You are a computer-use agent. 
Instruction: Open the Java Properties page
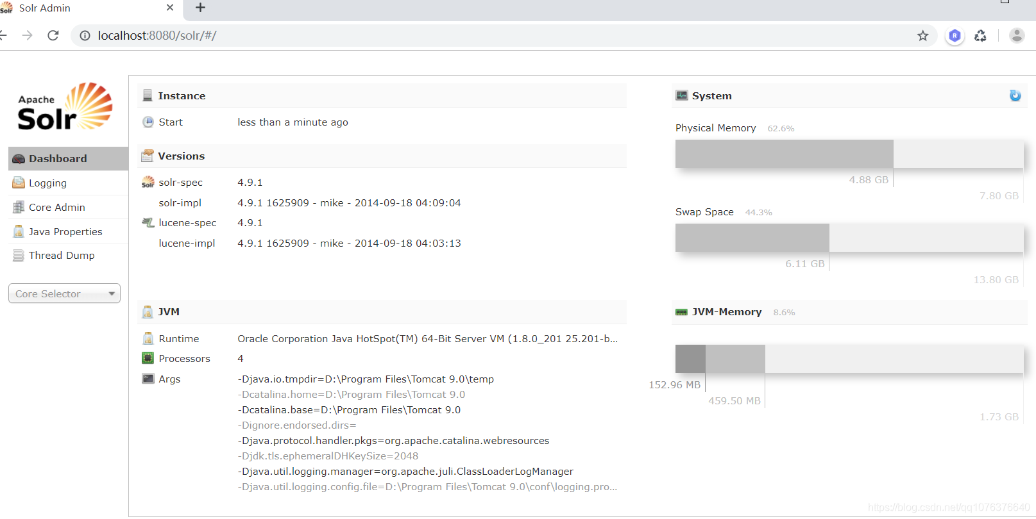point(68,231)
